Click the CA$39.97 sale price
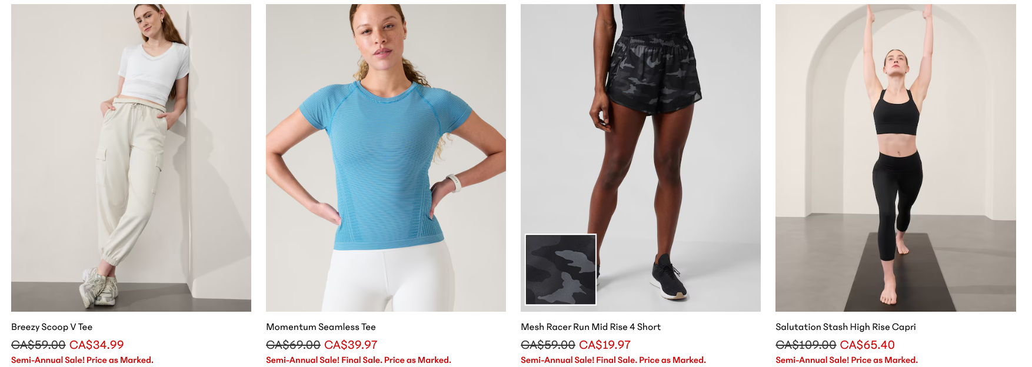1032x367 pixels. [351, 345]
